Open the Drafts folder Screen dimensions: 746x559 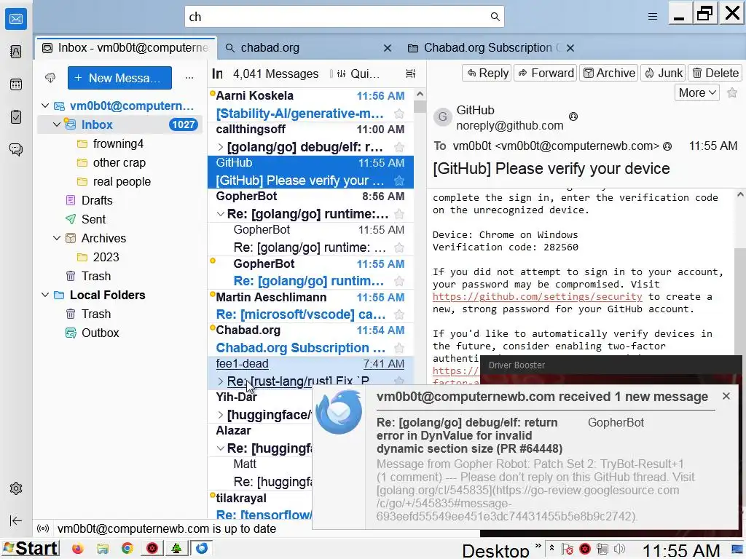tap(97, 201)
